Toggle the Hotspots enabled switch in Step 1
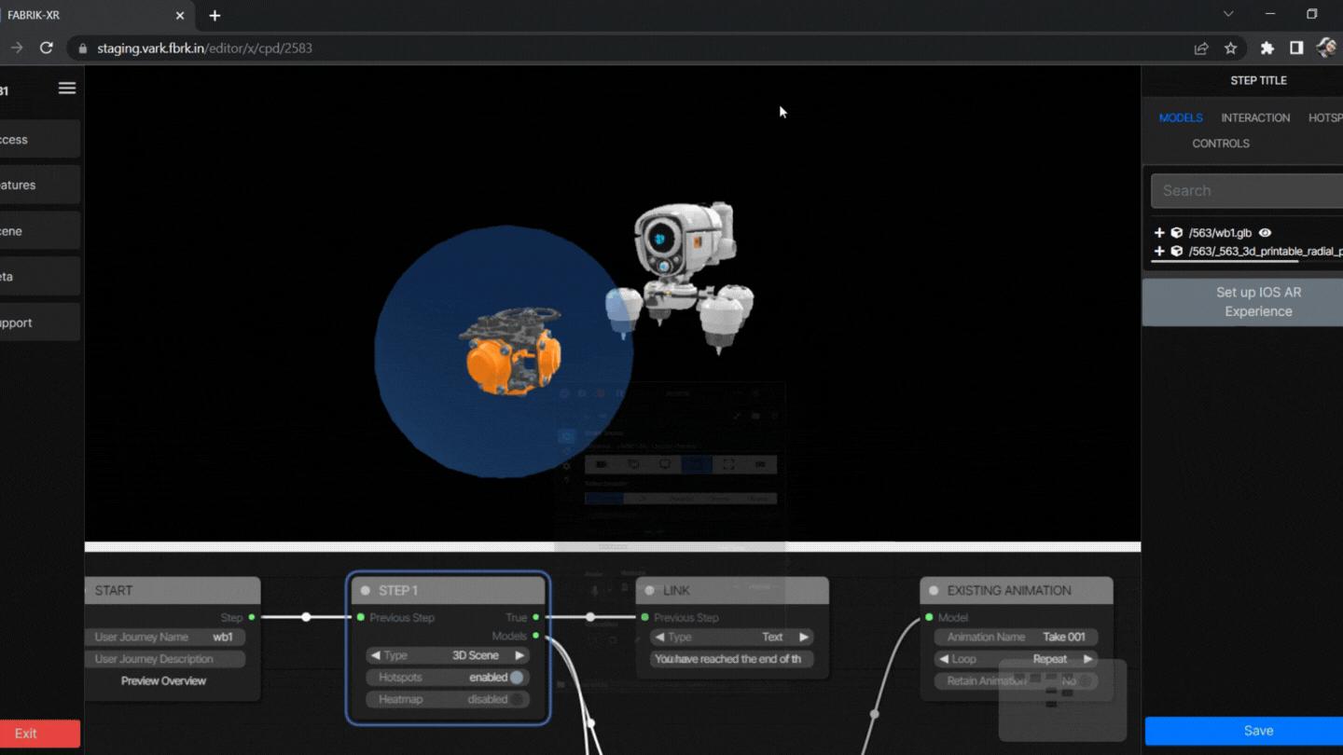This screenshot has width=1343, height=755. coord(516,678)
